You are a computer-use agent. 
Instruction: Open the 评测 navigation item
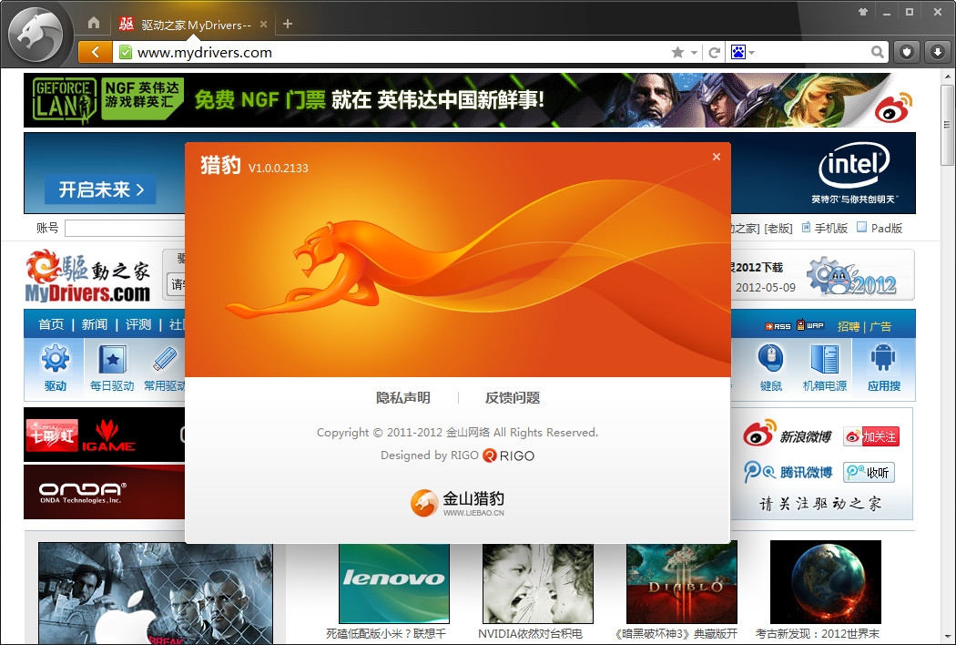pyautogui.click(x=138, y=324)
